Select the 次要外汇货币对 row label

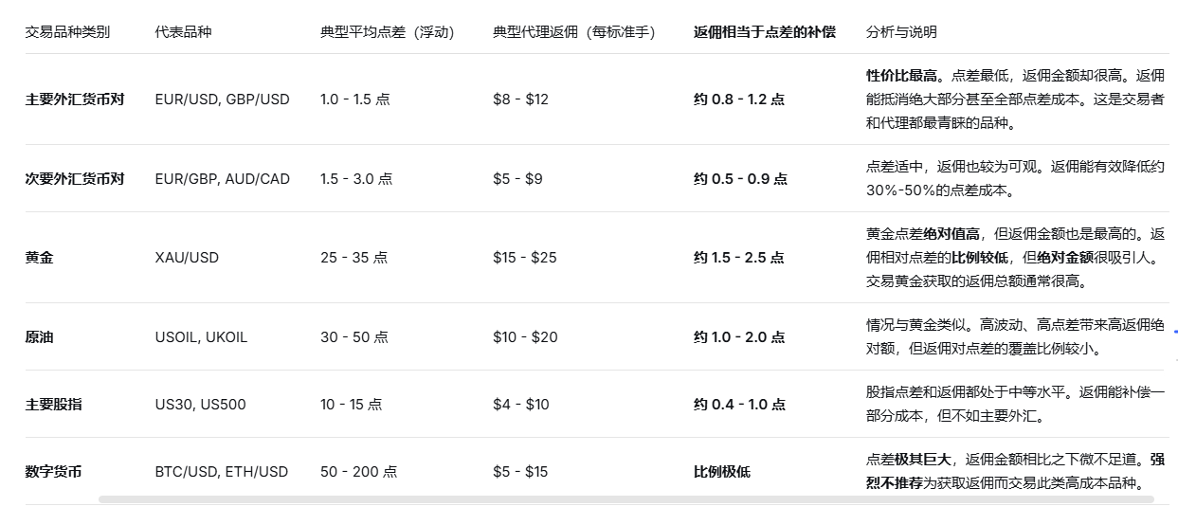tap(74, 178)
